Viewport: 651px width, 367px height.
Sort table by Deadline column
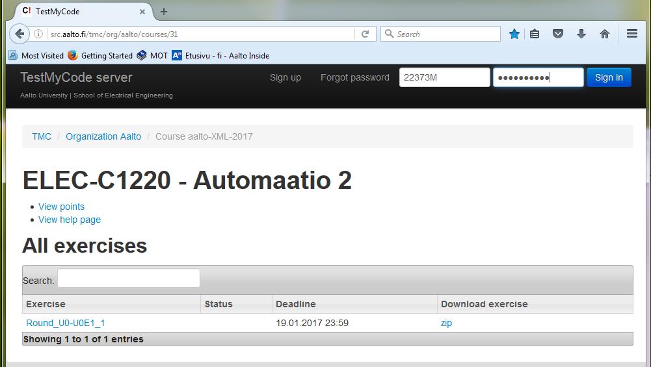tap(354, 304)
